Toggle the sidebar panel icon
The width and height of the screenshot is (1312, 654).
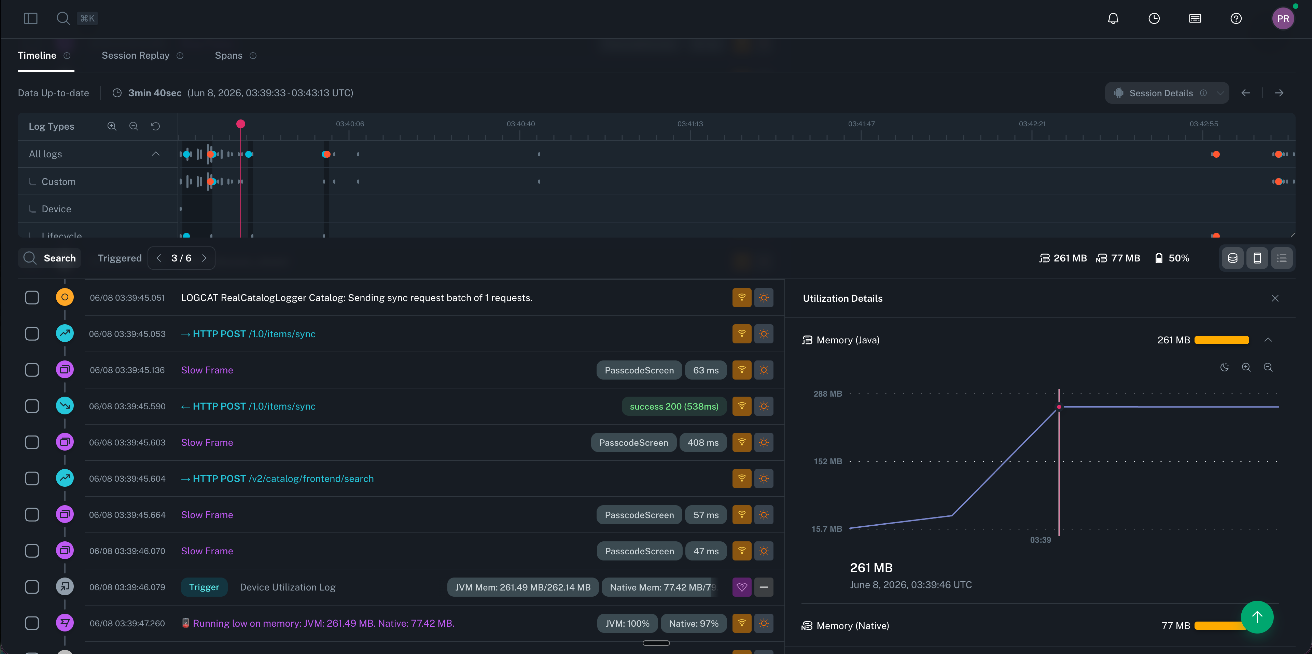pyautogui.click(x=30, y=18)
